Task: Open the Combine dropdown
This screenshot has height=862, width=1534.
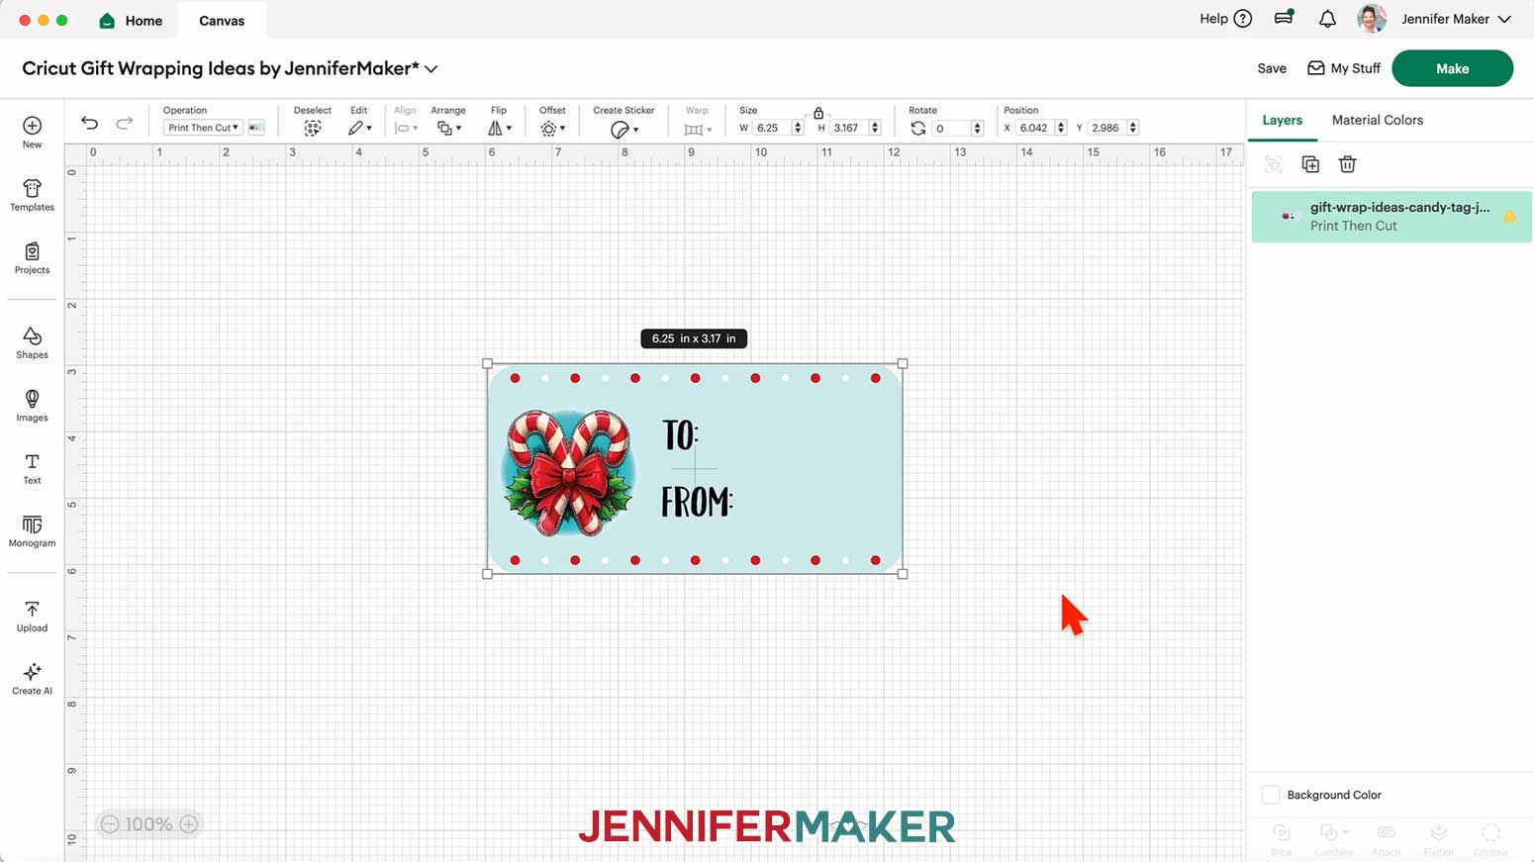Action: [x=1333, y=832]
